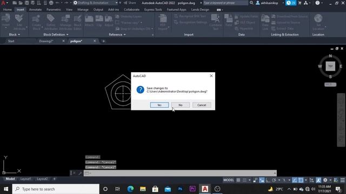
Task: Click the Attach reference tool icon
Action: 89,19
